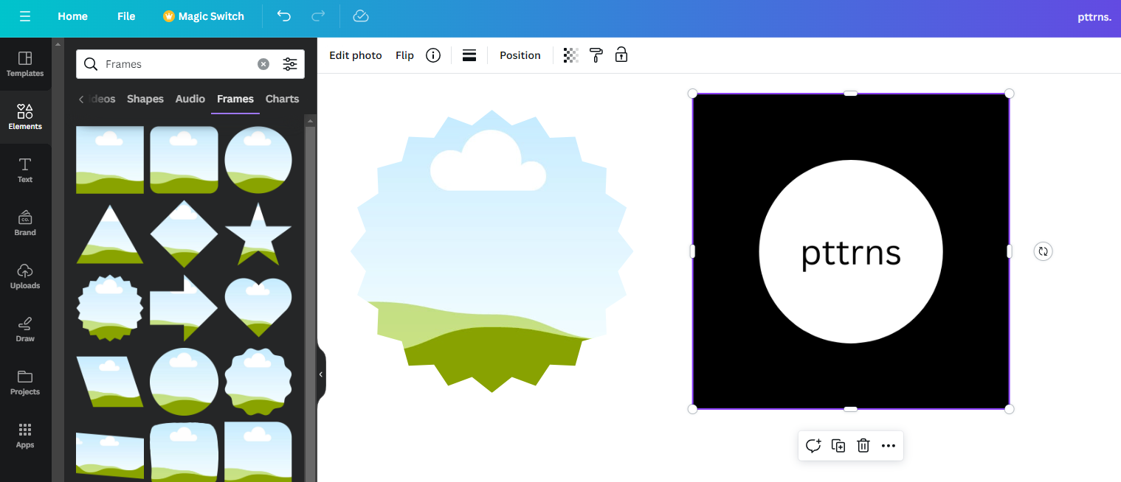This screenshot has height=482, width=1121.
Task: Open more options in floating toolbar
Action: point(889,446)
